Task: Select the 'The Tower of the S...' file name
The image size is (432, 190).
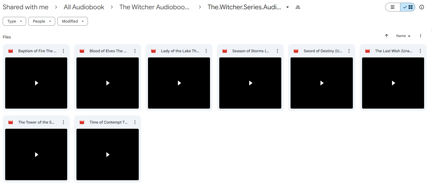Action: [36, 122]
